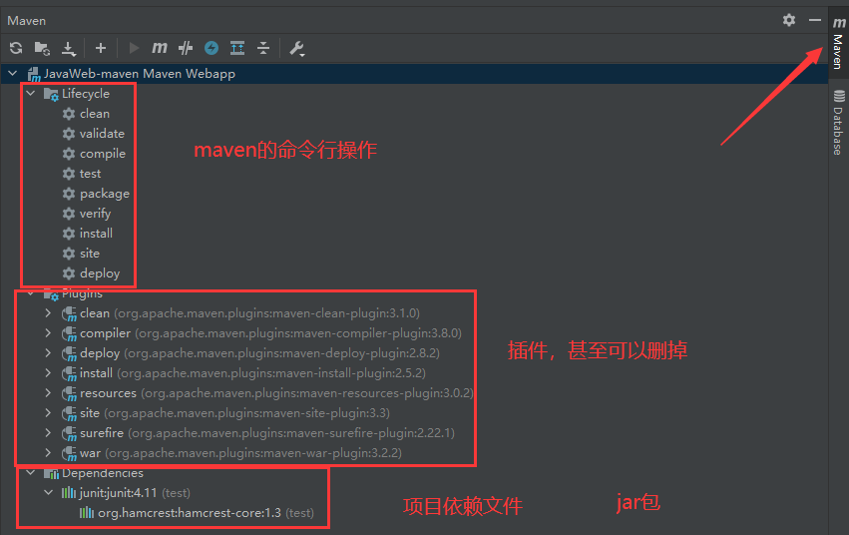
Task: Click library icon for junit:junit:4.11
Action: pyautogui.click(x=69, y=493)
